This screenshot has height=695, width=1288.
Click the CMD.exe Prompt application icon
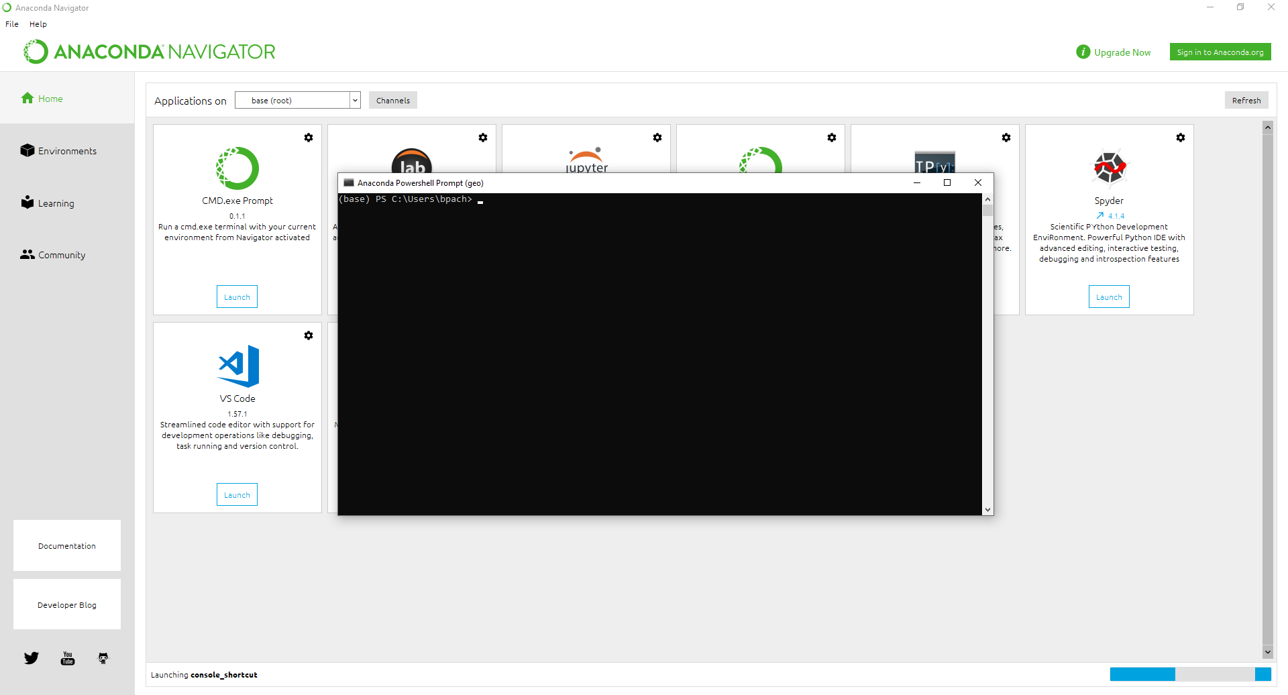[x=237, y=168]
